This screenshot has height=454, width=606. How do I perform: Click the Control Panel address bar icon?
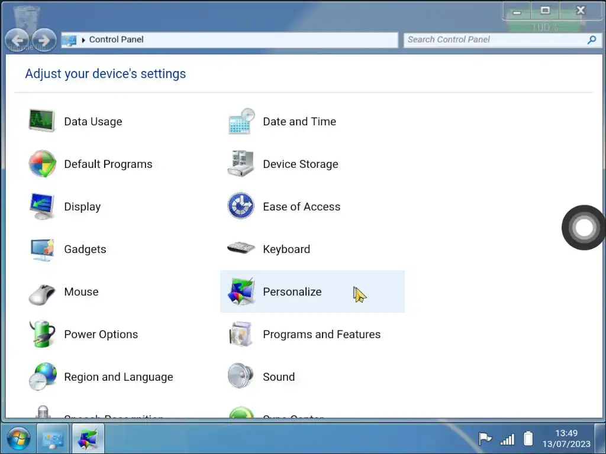[x=69, y=40]
